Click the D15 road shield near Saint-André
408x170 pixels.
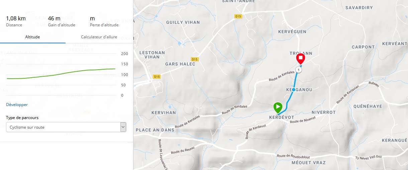238,16
